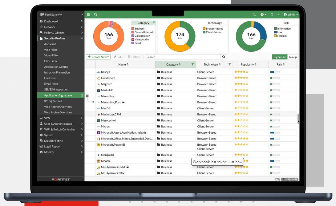
Task: Click the Delete button
Action: point(134,57)
